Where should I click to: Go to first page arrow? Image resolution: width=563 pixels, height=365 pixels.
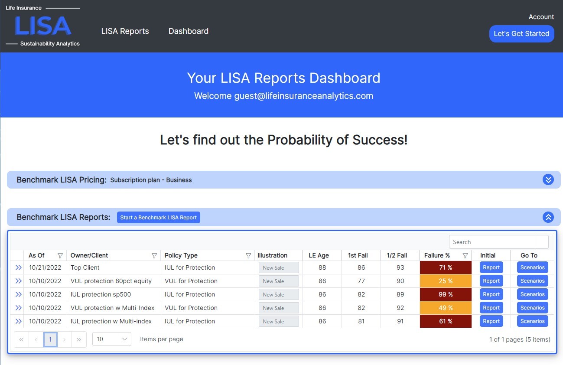point(21,339)
